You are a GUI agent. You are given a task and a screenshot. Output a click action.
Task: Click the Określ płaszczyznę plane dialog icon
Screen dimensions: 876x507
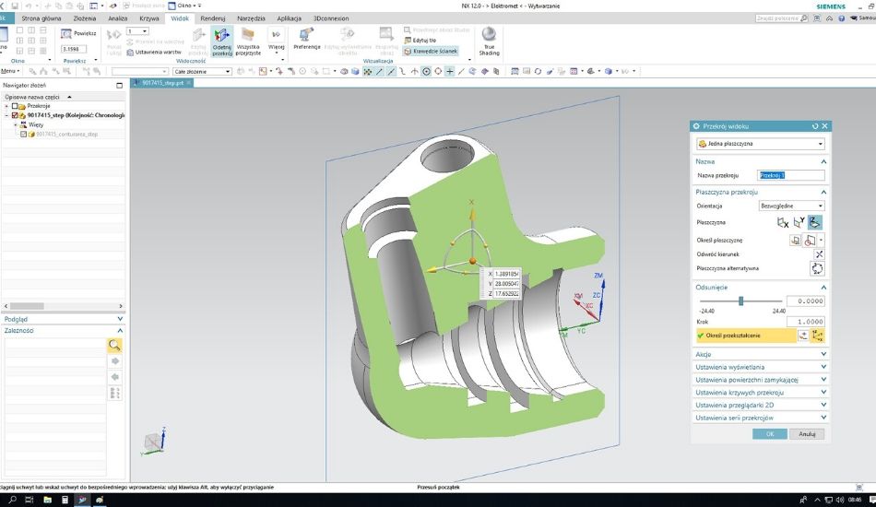795,240
